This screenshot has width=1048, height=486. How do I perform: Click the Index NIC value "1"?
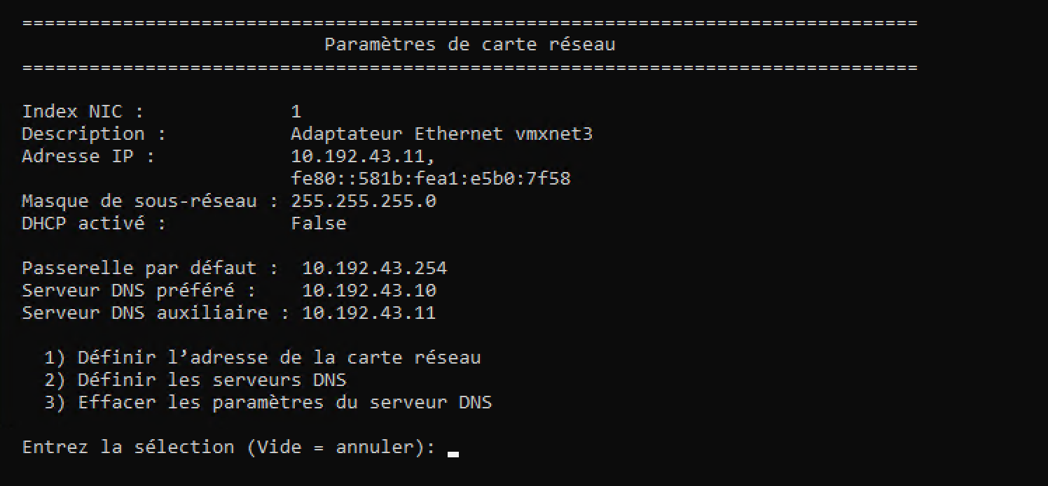296,111
